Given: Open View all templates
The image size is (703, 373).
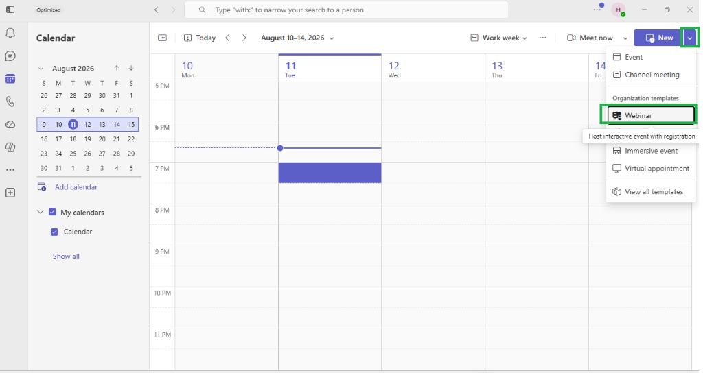Looking at the screenshot, I should coord(651,192).
